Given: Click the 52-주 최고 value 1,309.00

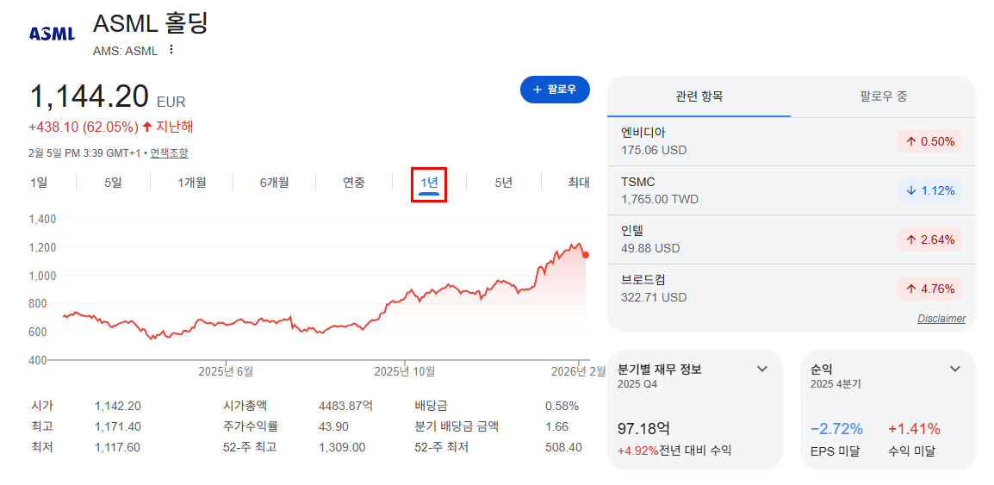Looking at the screenshot, I should click(x=342, y=447).
